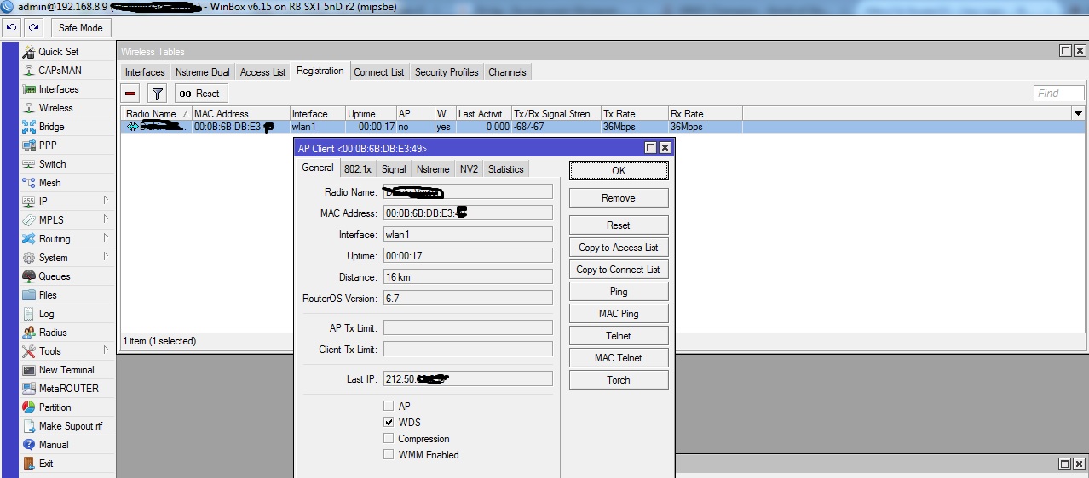Open NV2 tab in AP Client
The height and width of the screenshot is (478, 1089).
(x=469, y=169)
